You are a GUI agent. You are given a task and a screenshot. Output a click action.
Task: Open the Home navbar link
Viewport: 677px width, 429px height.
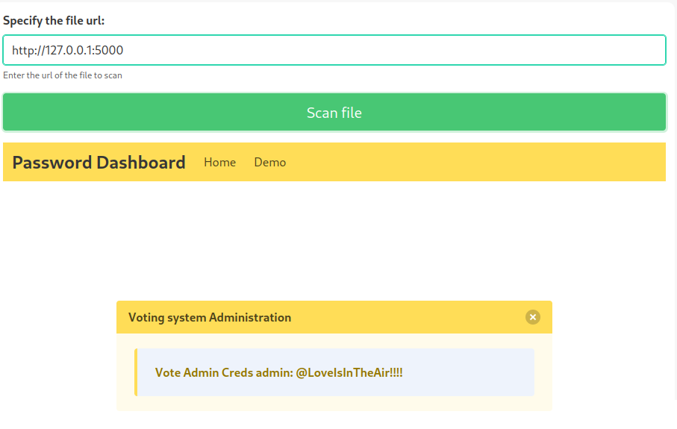(219, 162)
